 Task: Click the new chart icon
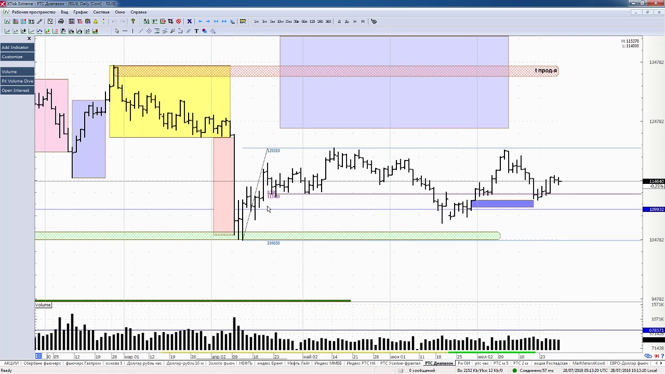pos(7,21)
